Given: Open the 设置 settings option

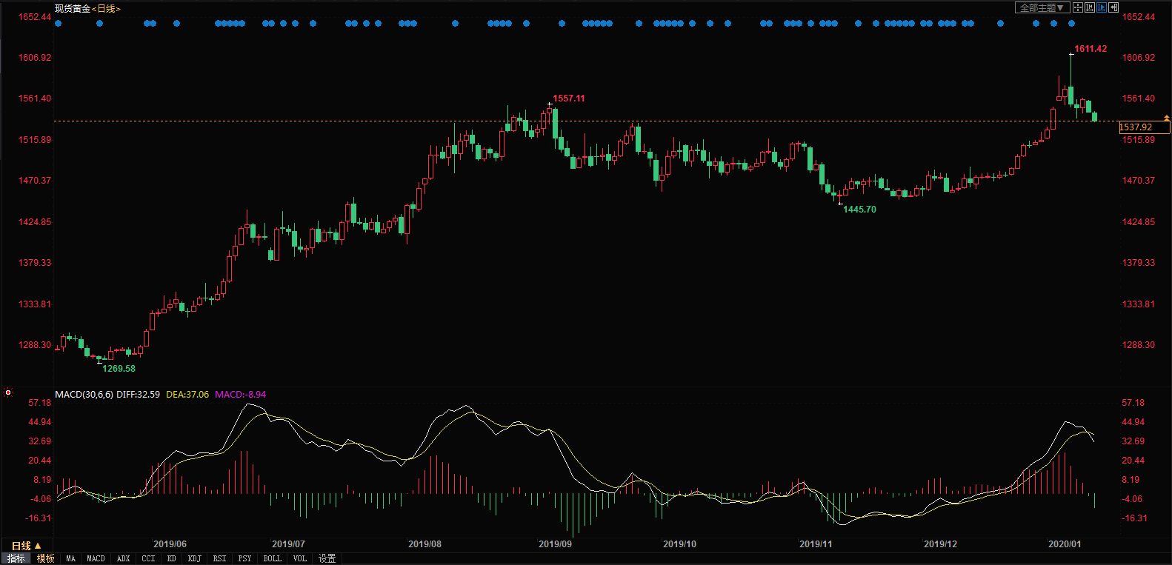Looking at the screenshot, I should click(327, 558).
